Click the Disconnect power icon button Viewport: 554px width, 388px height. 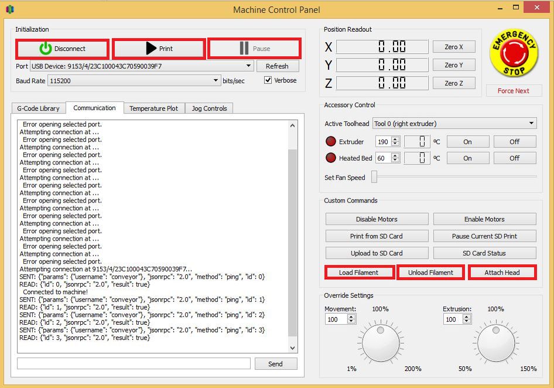pyautogui.click(x=62, y=49)
